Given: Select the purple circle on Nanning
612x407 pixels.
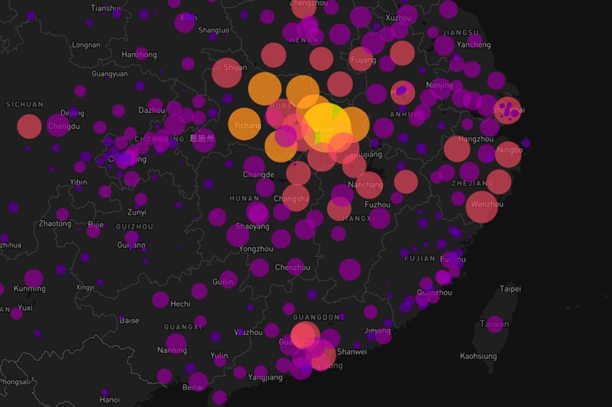Looking at the screenshot, I should click(176, 344).
